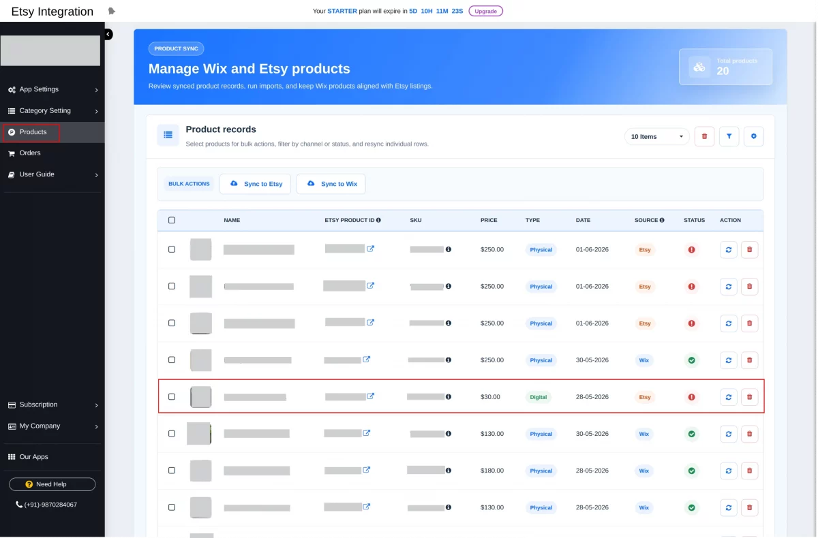Click the red bulk delete icon button
Screen dimensions: 818x538
coord(704,136)
